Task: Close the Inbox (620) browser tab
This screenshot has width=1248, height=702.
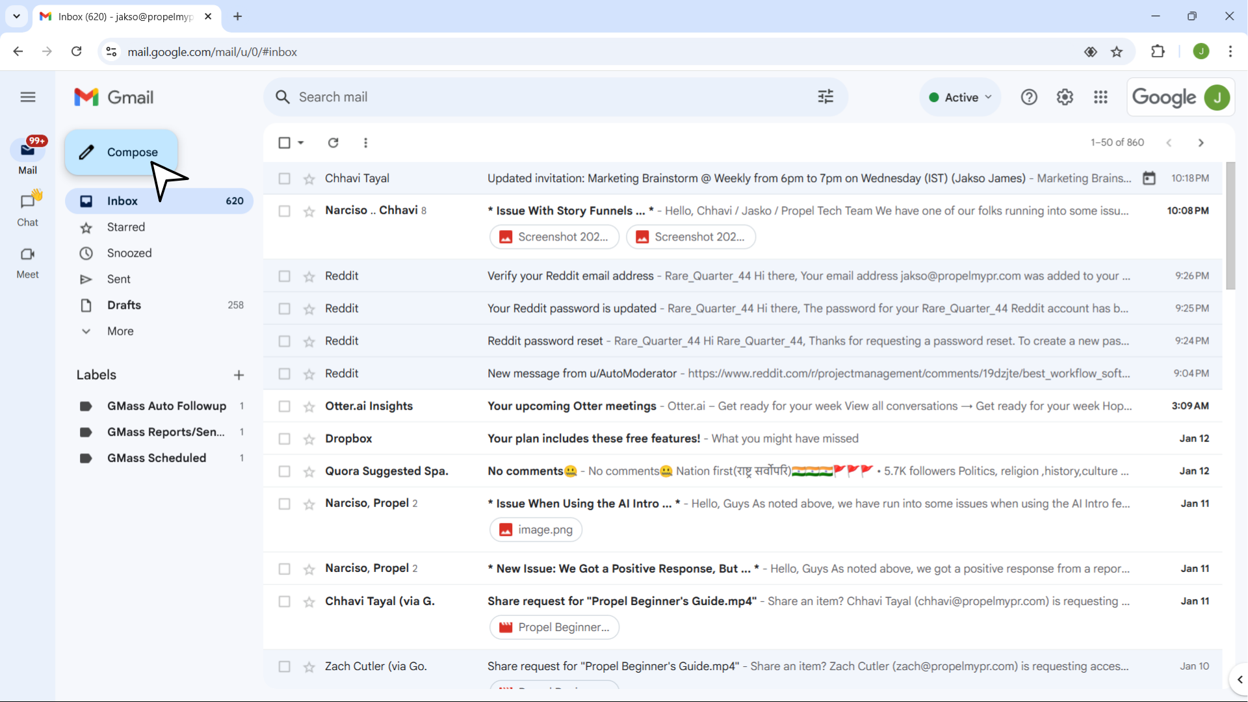Action: coord(208,16)
